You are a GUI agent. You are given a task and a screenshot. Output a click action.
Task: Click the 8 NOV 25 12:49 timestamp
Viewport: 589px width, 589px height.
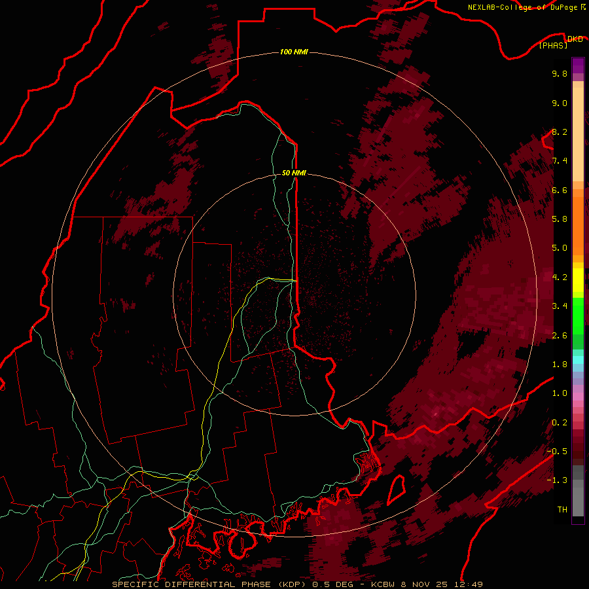click(x=442, y=584)
